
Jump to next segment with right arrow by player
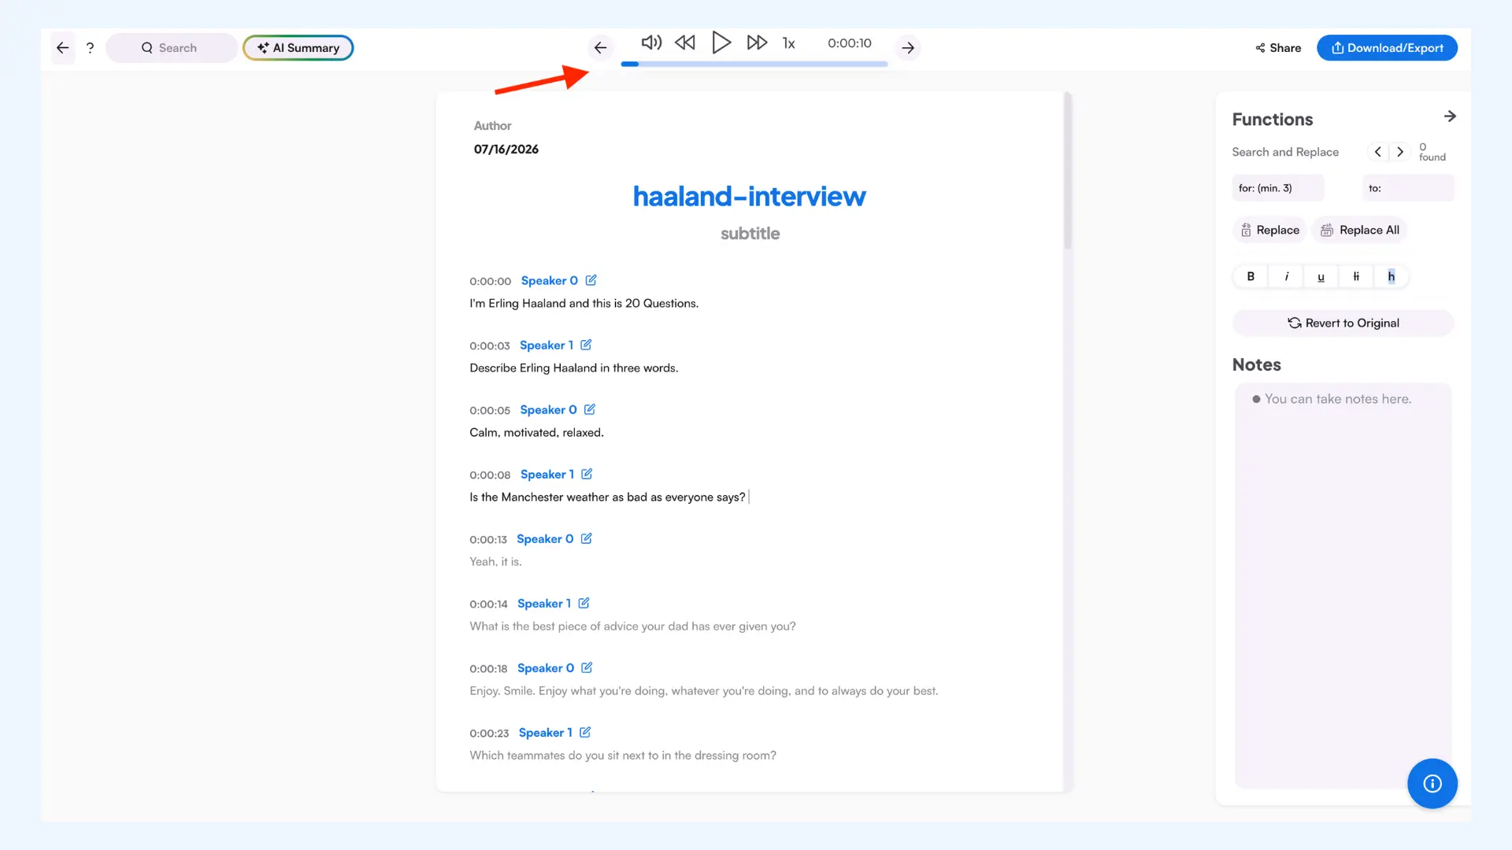pos(908,48)
